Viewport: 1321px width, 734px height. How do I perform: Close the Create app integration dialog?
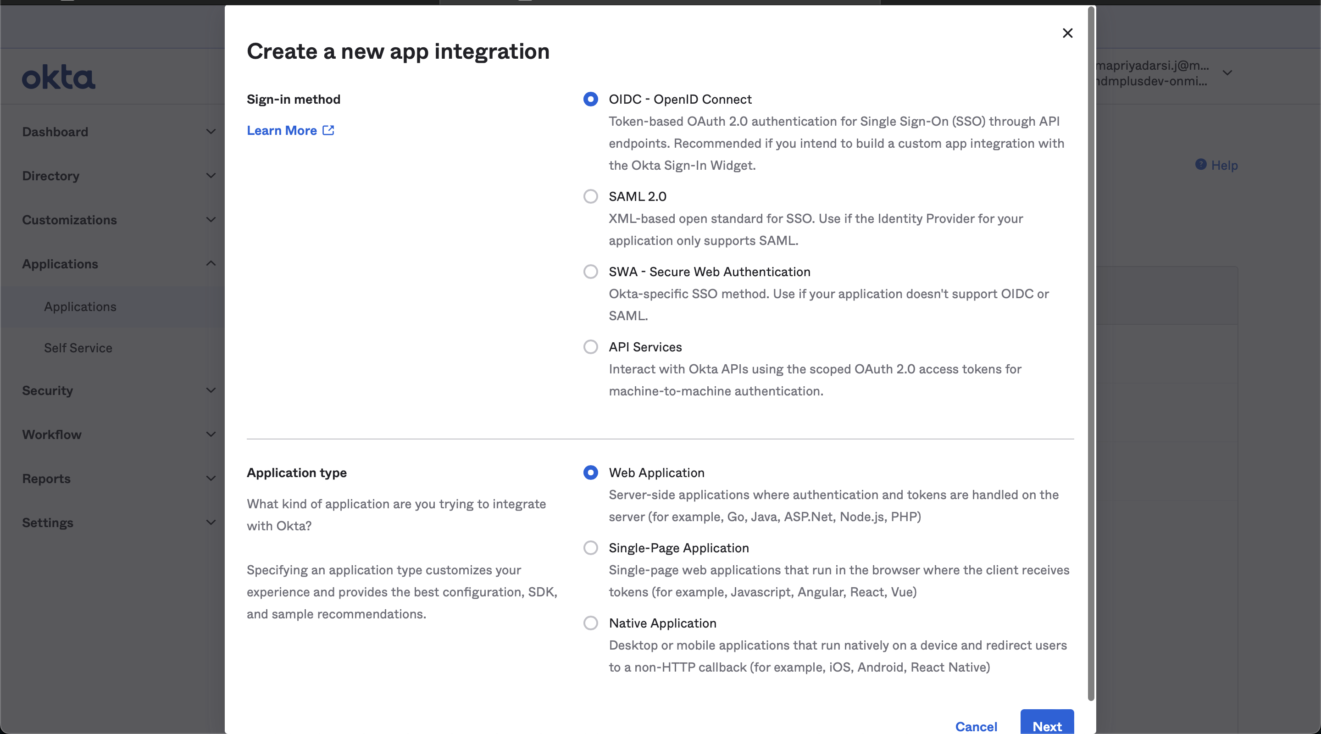1067,33
